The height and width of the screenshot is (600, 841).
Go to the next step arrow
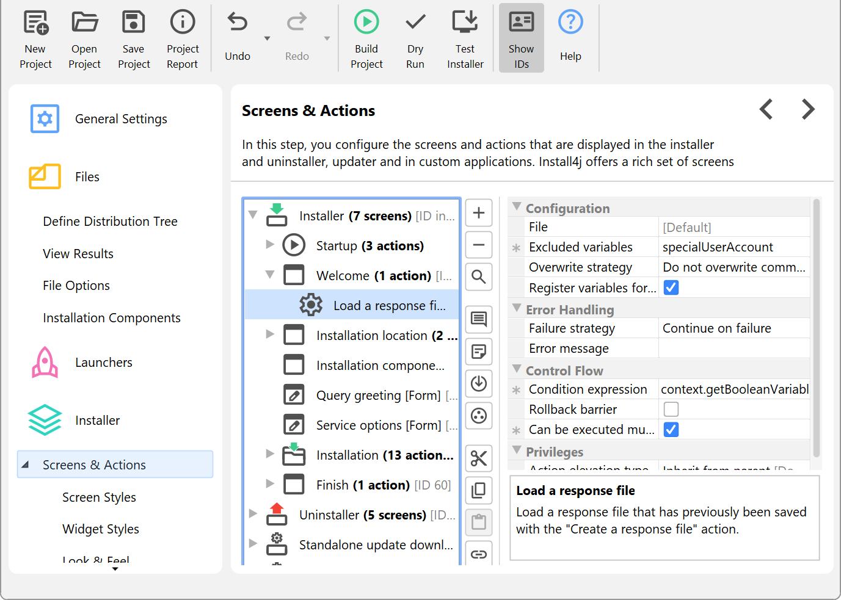point(808,110)
